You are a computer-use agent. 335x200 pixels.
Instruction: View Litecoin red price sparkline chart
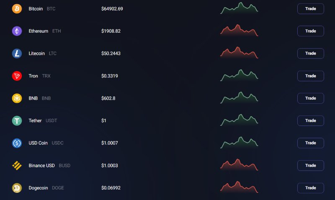[239, 53]
